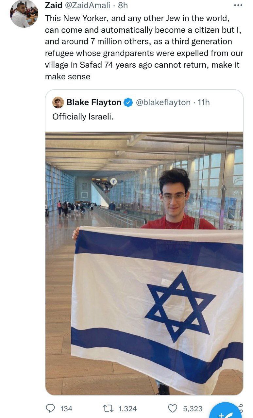Image resolution: width=253 pixels, height=418 pixels.
Task: Open the quoted tweet's airport flag photo
Action: click(x=144, y=263)
